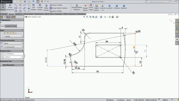Click Convert Entities tool
The height and width of the screenshot is (101, 179).
click(x=40, y=7)
